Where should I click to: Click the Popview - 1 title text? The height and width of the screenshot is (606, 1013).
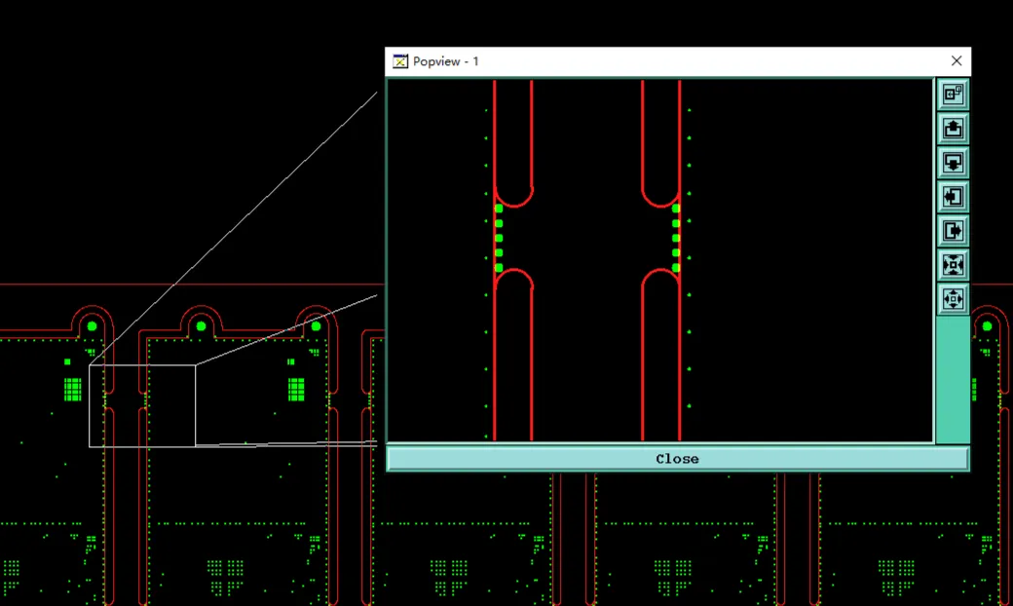coord(446,61)
